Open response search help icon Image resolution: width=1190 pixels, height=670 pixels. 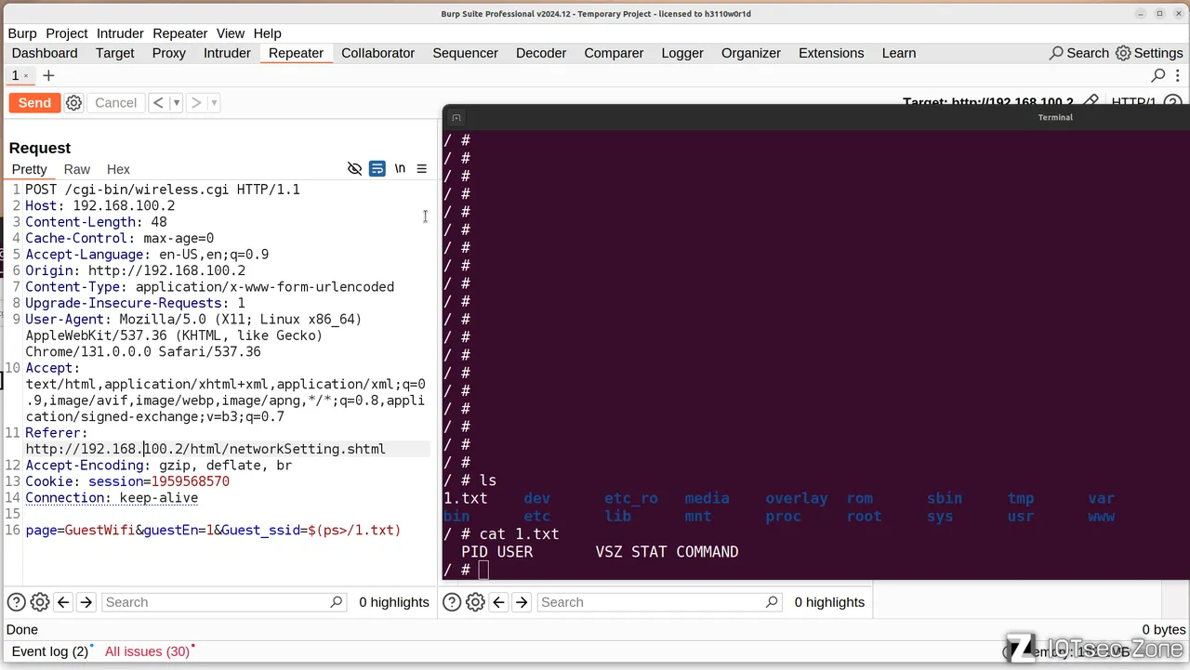click(x=452, y=602)
